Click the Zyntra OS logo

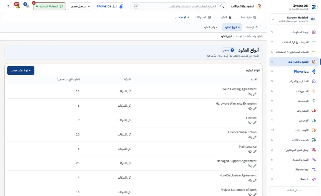click(x=314, y=7)
